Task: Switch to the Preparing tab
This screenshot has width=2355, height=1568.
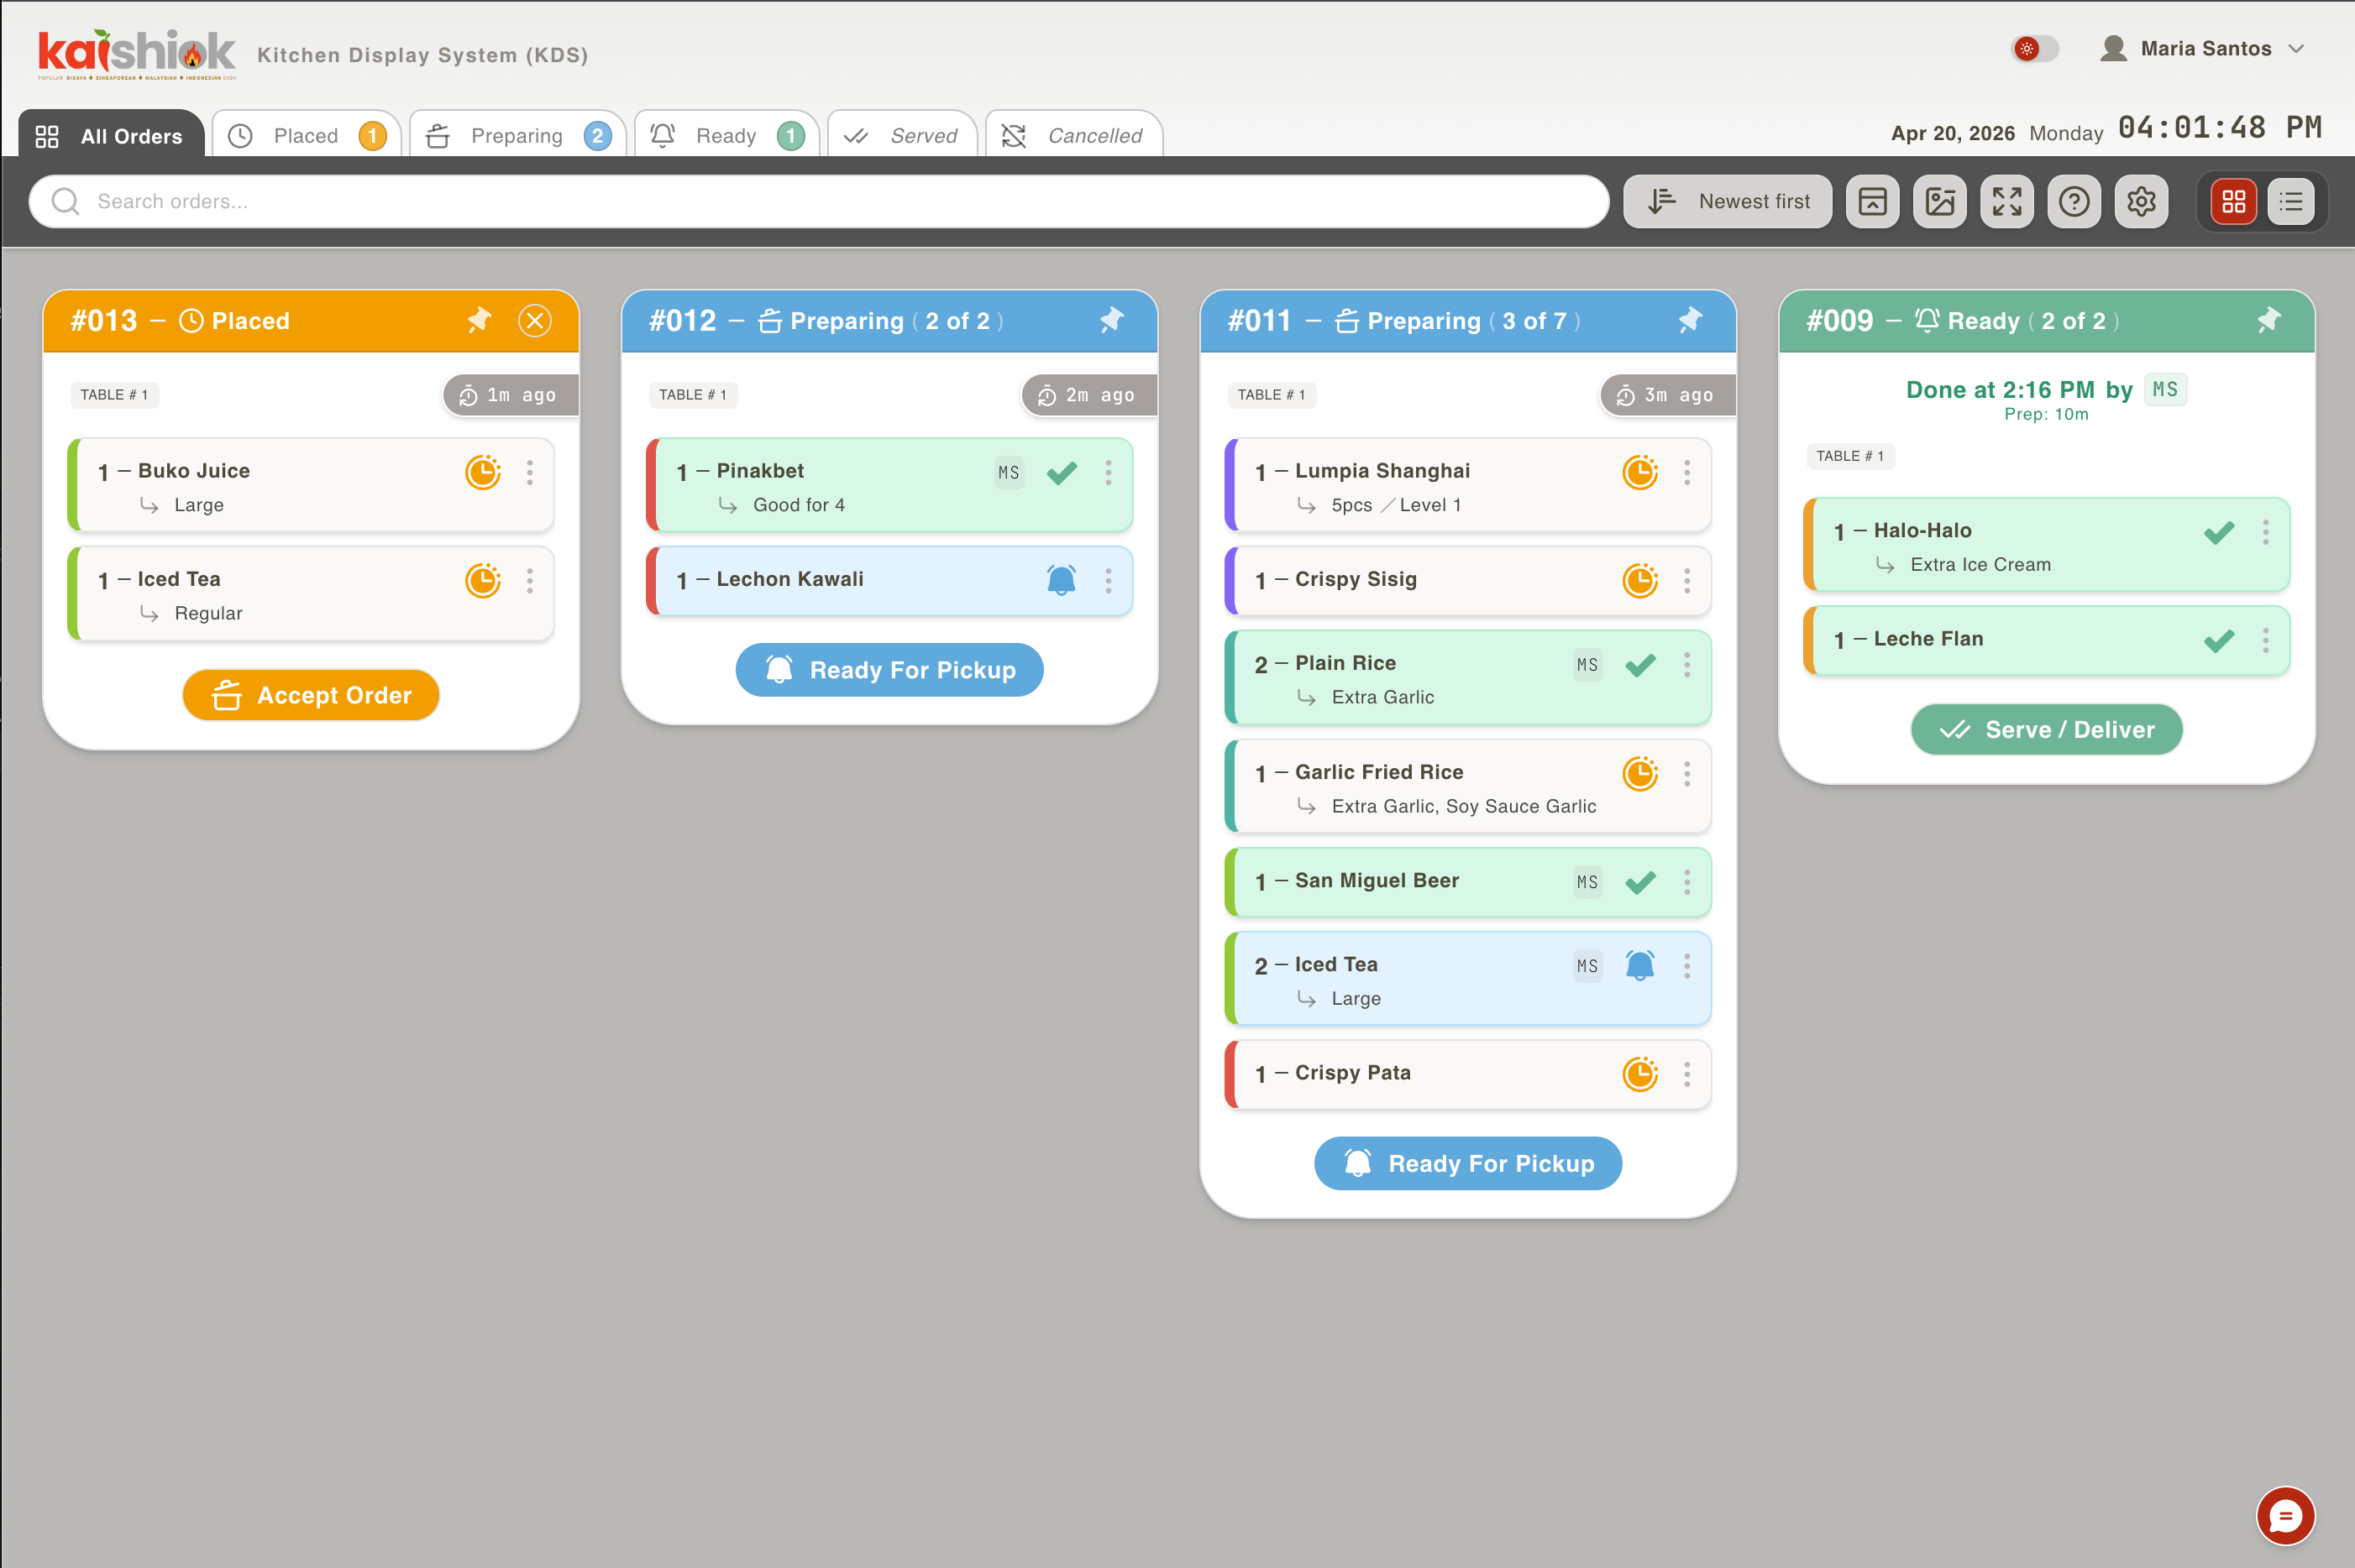Action: pos(517,135)
